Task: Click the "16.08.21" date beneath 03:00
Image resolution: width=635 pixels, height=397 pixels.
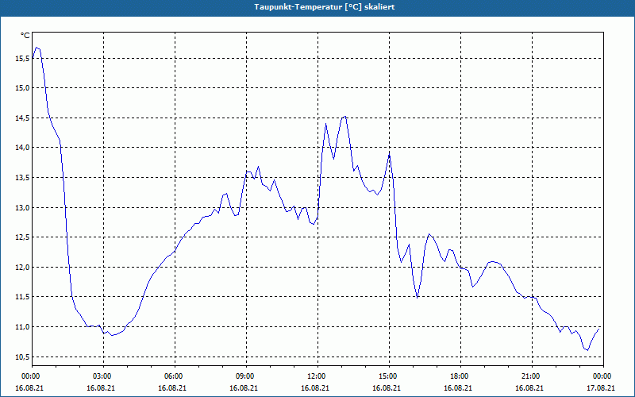Action: tap(102, 387)
